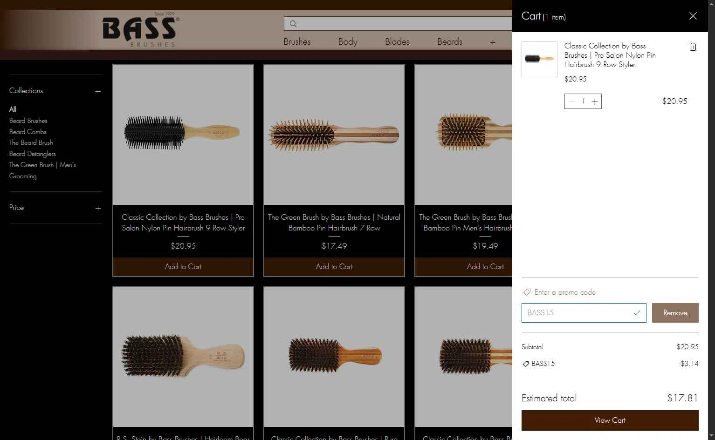Open the Beards menu

(450, 41)
